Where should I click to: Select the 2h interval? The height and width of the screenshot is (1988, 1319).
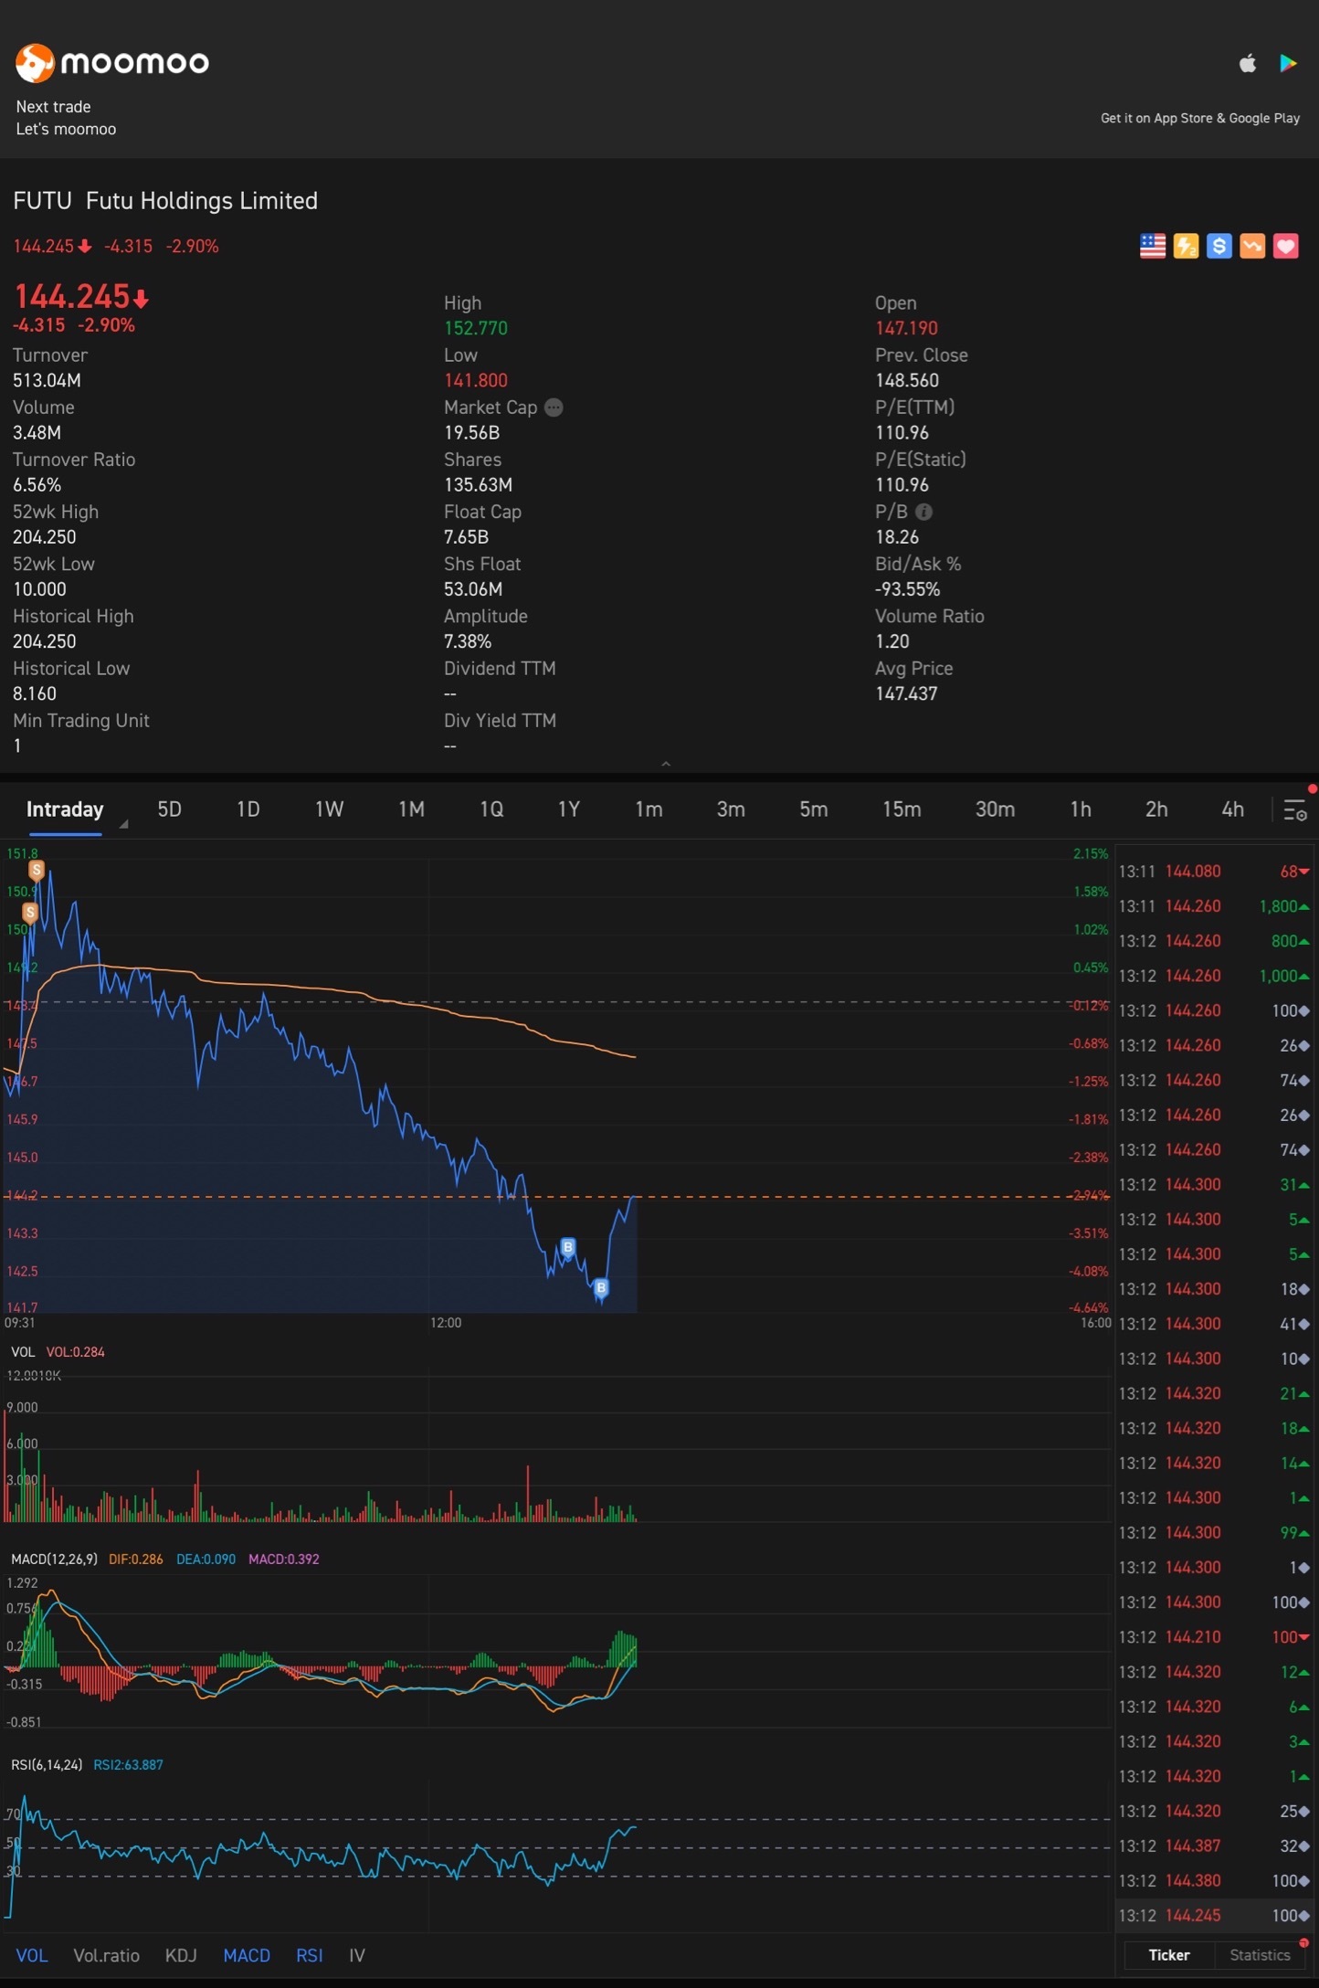[1156, 809]
